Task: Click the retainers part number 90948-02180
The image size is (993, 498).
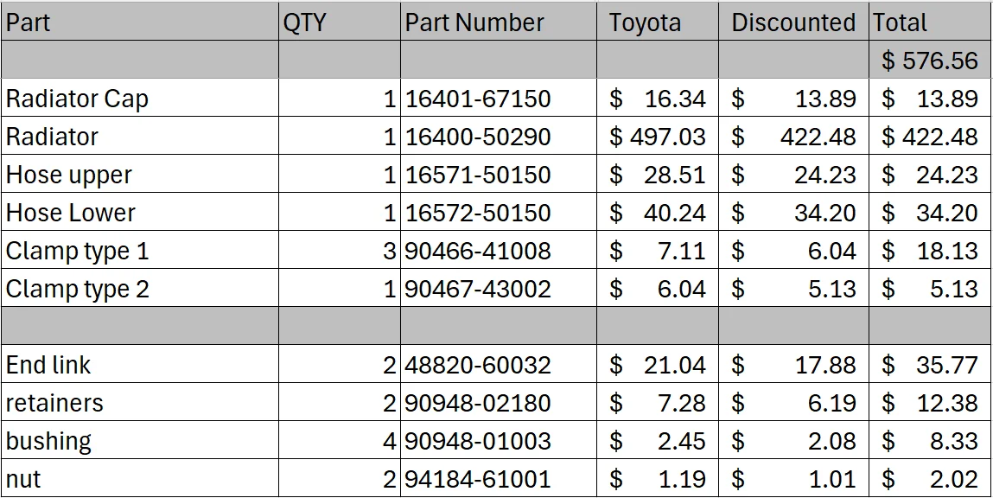Action: [x=499, y=402]
